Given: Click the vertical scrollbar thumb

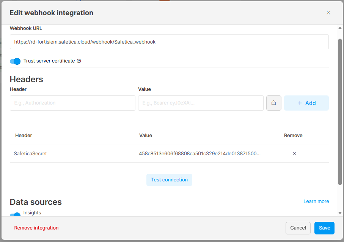Looking at the screenshot, I should click(340, 112).
